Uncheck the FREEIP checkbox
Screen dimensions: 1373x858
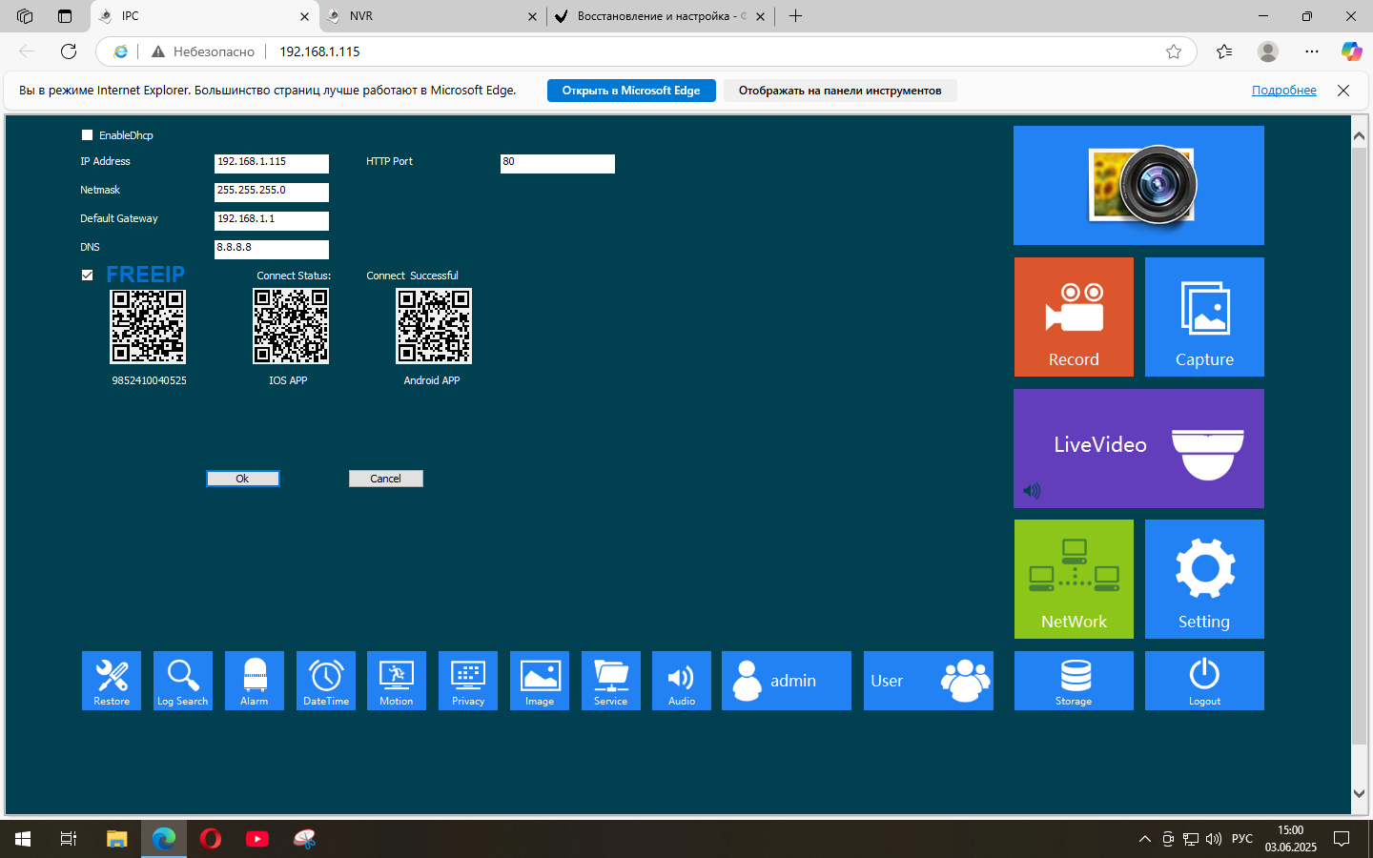(x=88, y=276)
